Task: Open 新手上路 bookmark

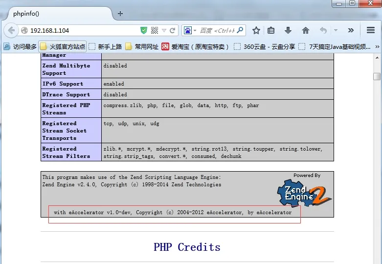Action: point(105,46)
